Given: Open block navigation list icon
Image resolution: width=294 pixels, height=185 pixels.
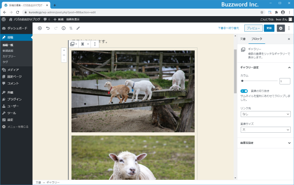Looking at the screenshot, I should (x=71, y=28).
